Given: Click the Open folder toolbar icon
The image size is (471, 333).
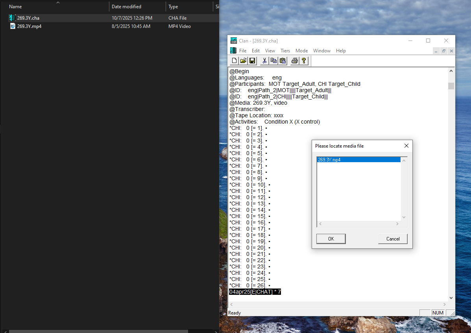Looking at the screenshot, I should (x=243, y=61).
